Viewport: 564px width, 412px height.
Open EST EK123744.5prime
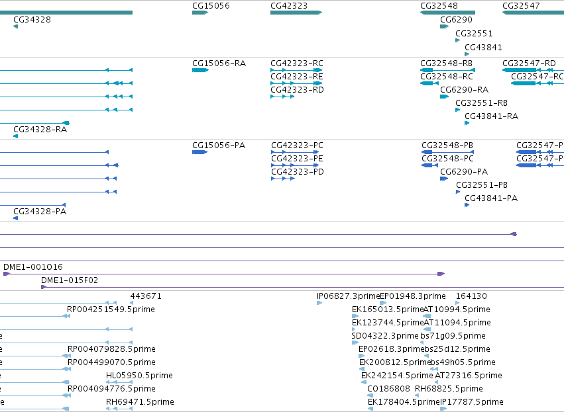point(388,323)
